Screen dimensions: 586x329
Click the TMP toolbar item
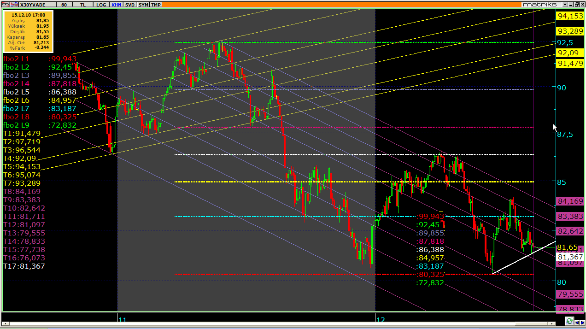click(x=156, y=5)
